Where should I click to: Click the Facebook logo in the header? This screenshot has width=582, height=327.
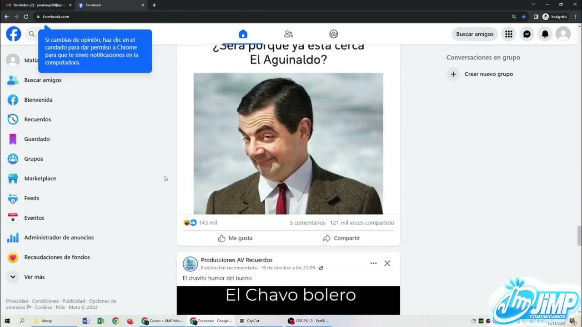[x=14, y=34]
